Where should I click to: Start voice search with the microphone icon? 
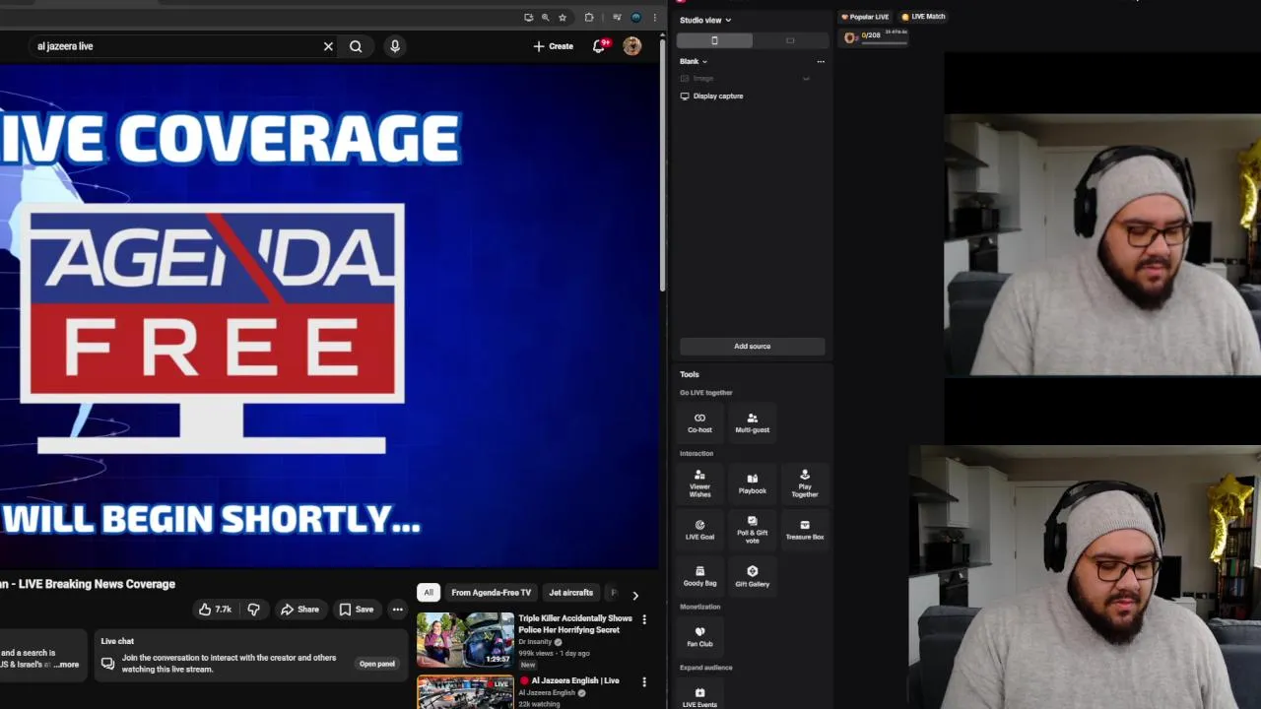[395, 46]
